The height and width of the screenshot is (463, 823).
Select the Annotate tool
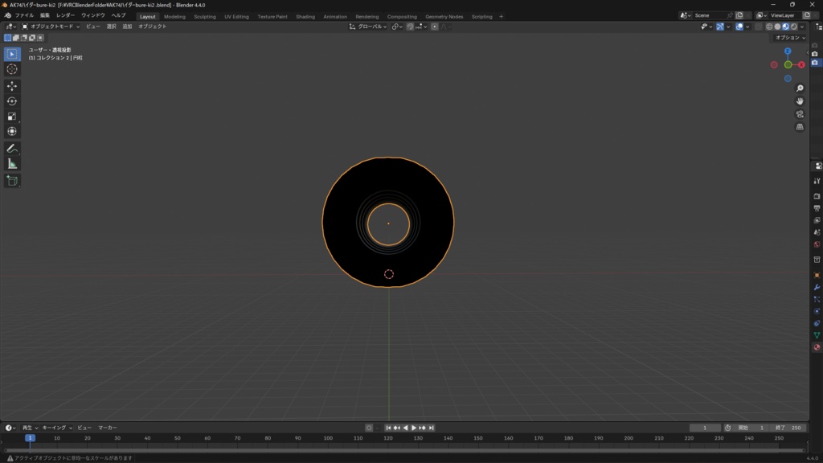pos(12,149)
